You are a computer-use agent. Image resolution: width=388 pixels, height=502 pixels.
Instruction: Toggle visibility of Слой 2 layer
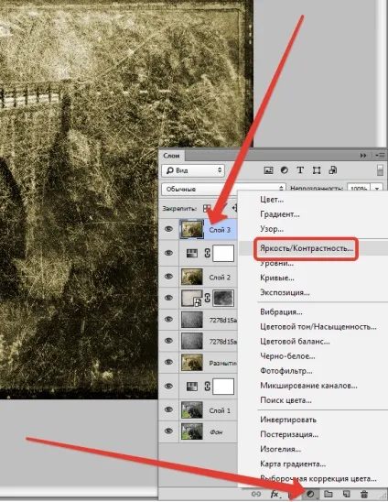tap(168, 277)
